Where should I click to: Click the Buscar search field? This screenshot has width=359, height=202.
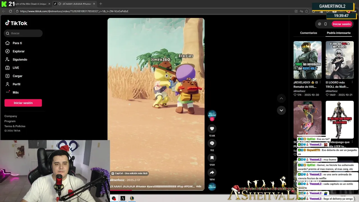(23, 33)
